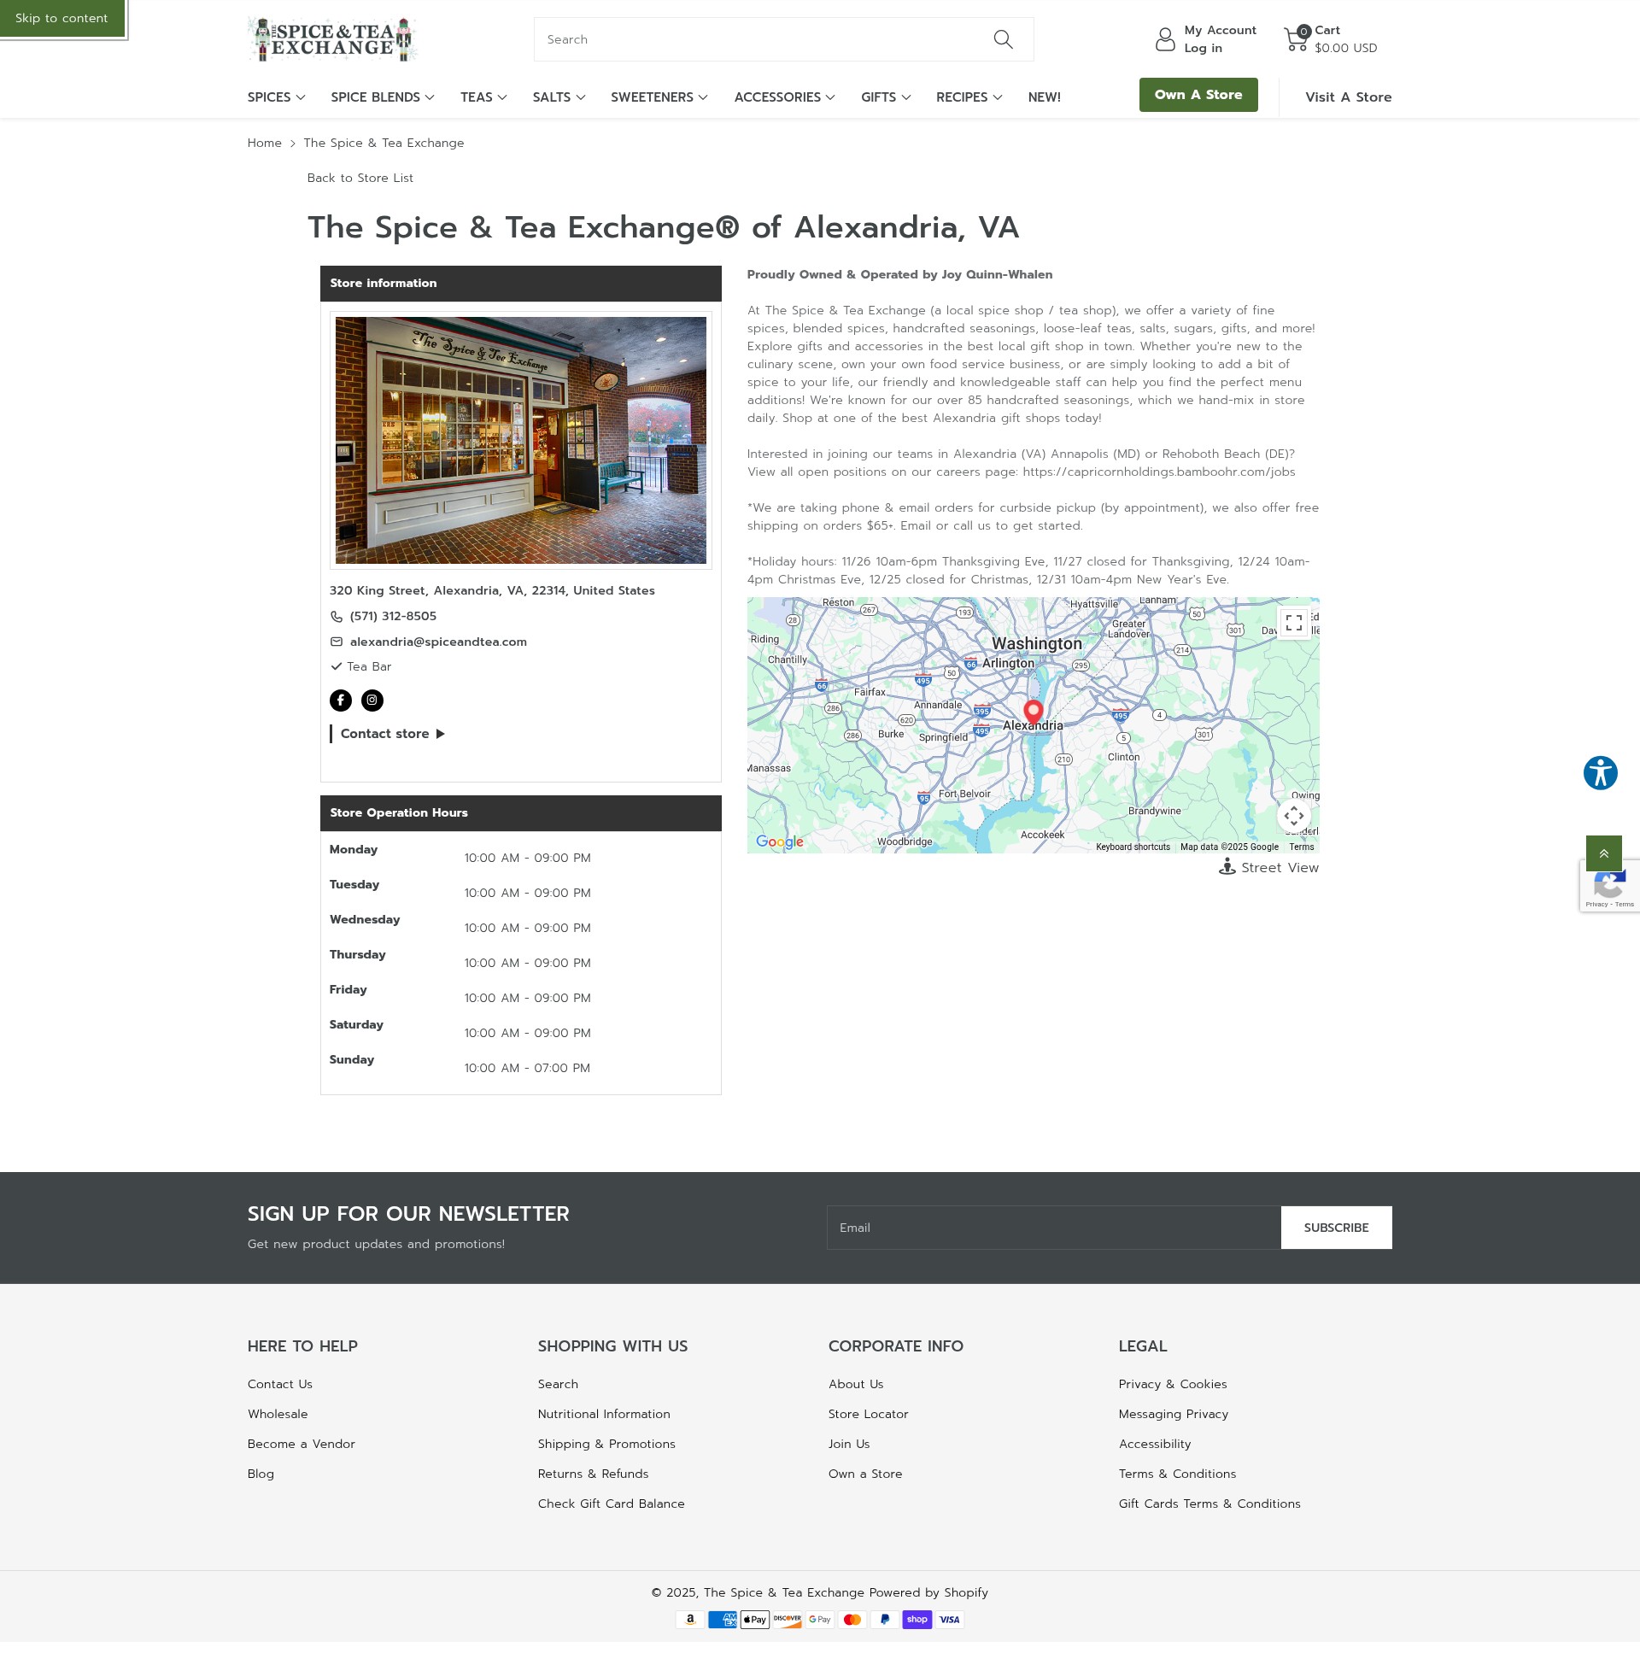
Task: Click the Amazon payment icon
Action: click(x=689, y=1620)
